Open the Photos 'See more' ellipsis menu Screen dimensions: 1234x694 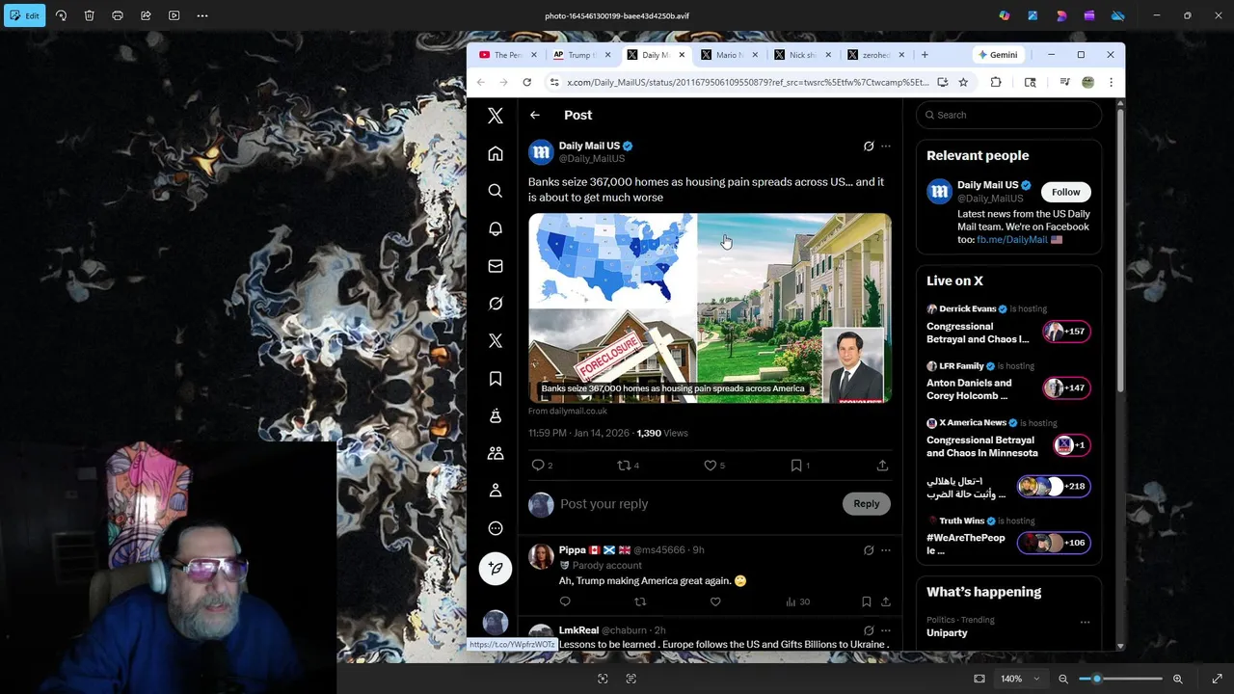pyautogui.click(x=202, y=15)
